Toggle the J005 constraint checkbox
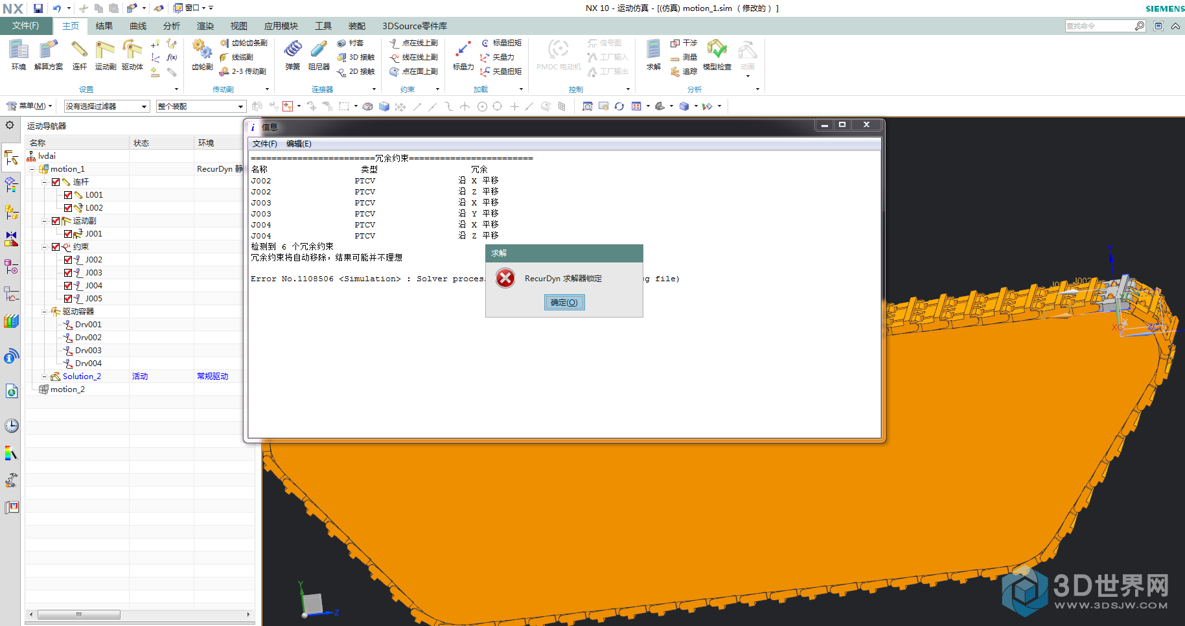Viewport: 1185px width, 626px height. 68,299
